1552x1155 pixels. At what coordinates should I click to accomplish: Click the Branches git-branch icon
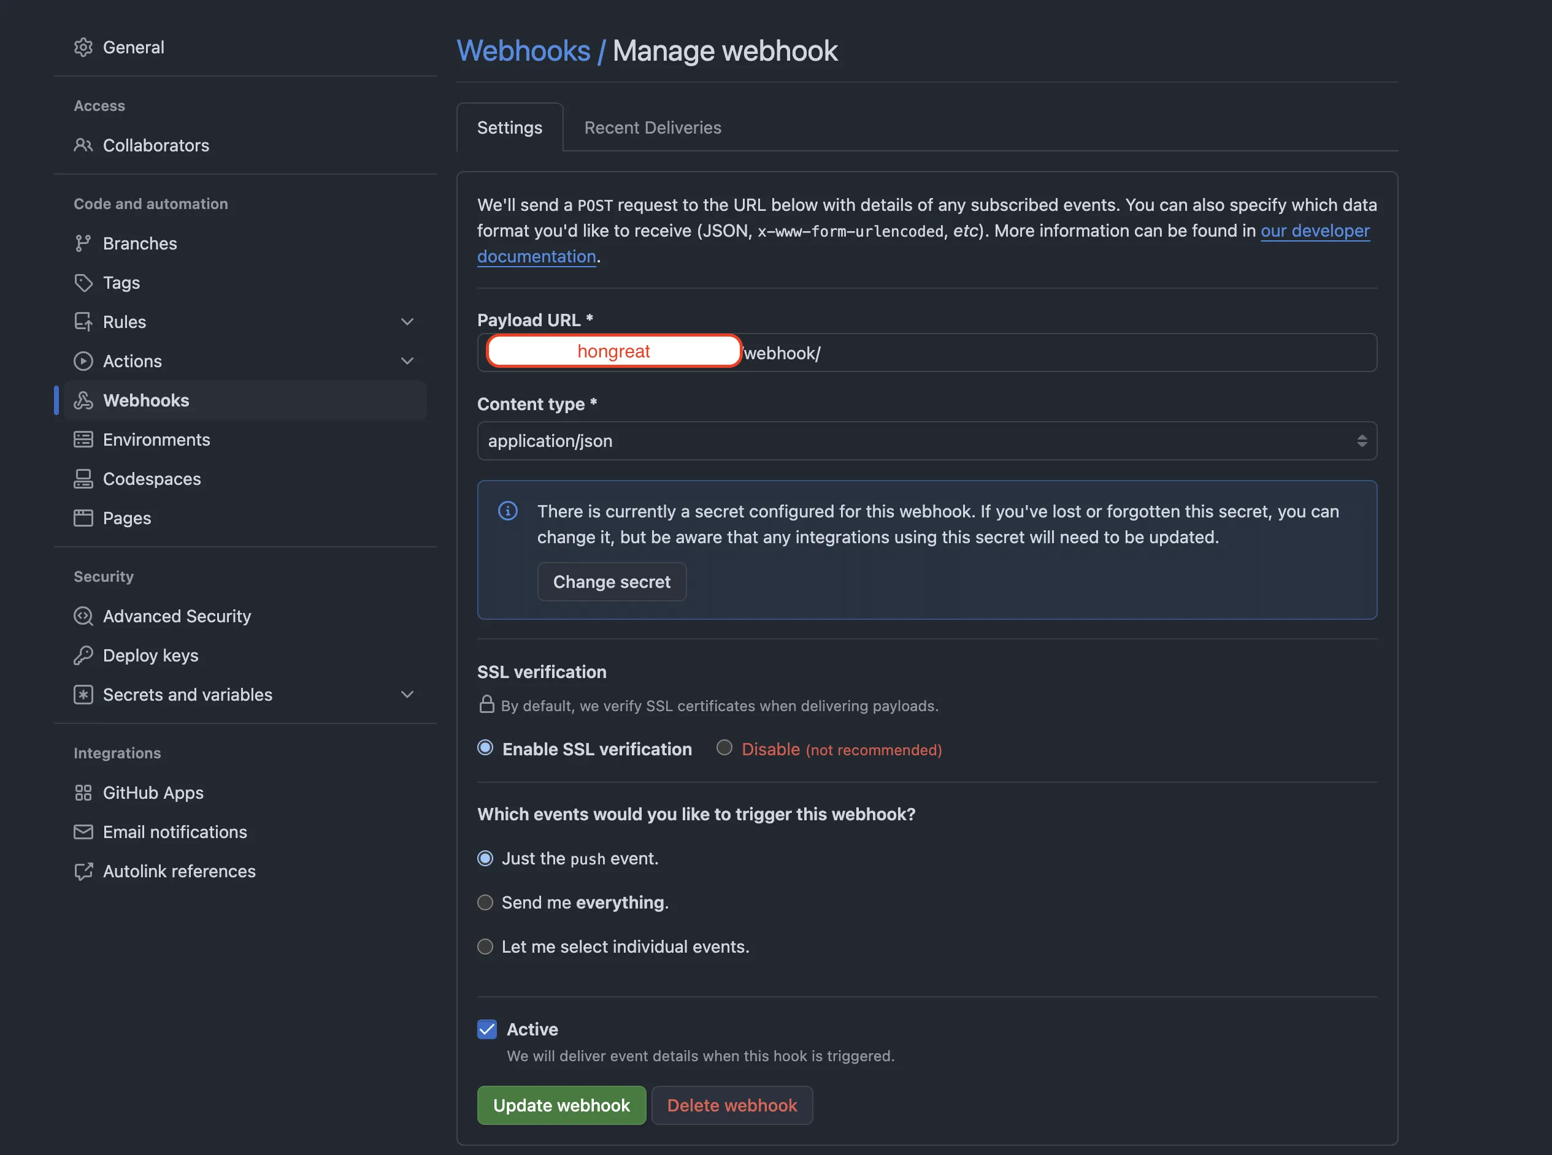click(x=83, y=243)
